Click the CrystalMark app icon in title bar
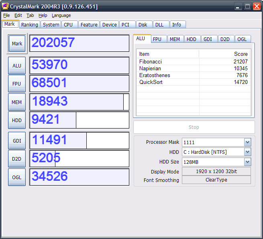The width and height of the screenshot is (263, 239). 5,6
